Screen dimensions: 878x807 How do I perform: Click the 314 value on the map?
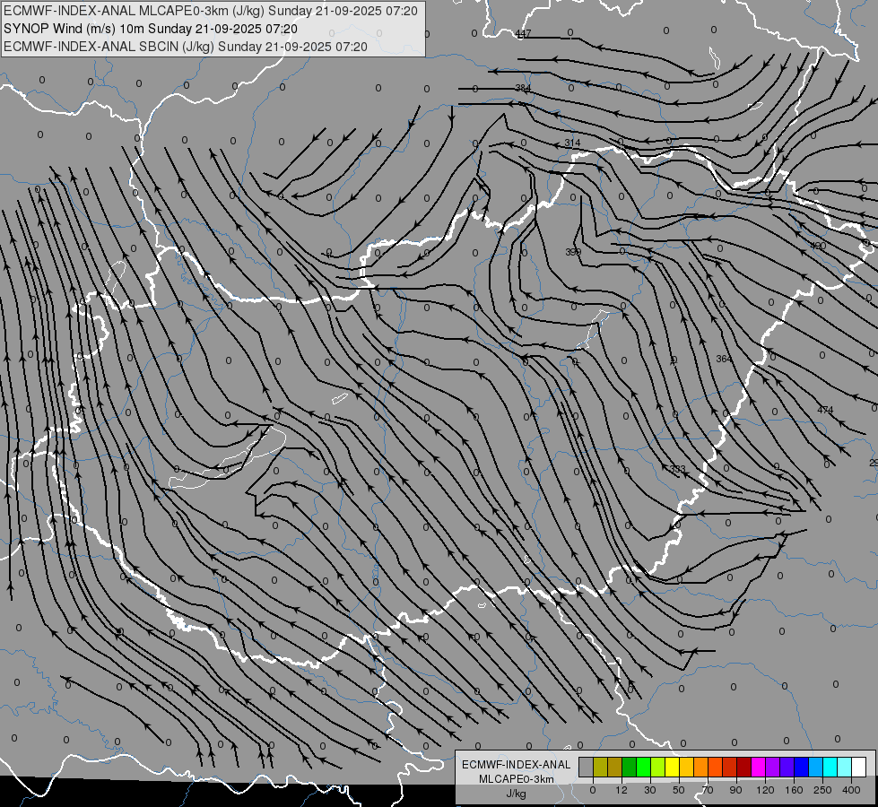point(572,143)
